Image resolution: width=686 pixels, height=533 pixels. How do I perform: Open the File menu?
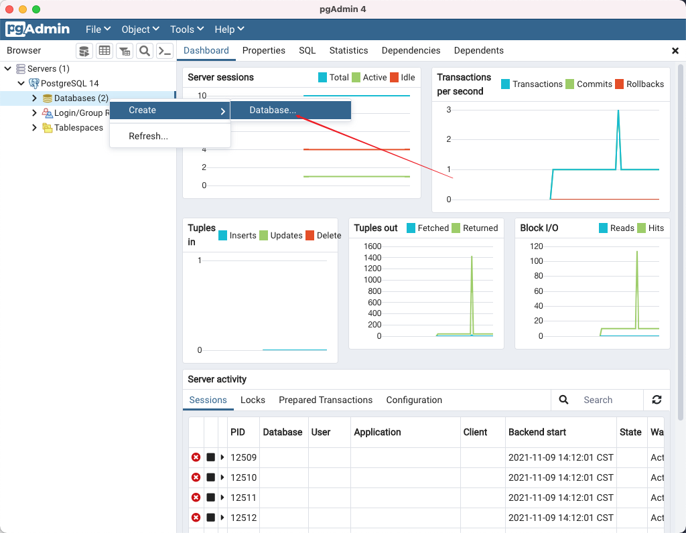[98, 29]
